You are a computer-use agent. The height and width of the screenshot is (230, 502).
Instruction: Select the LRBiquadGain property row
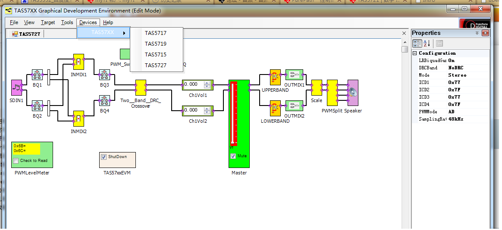point(451,60)
